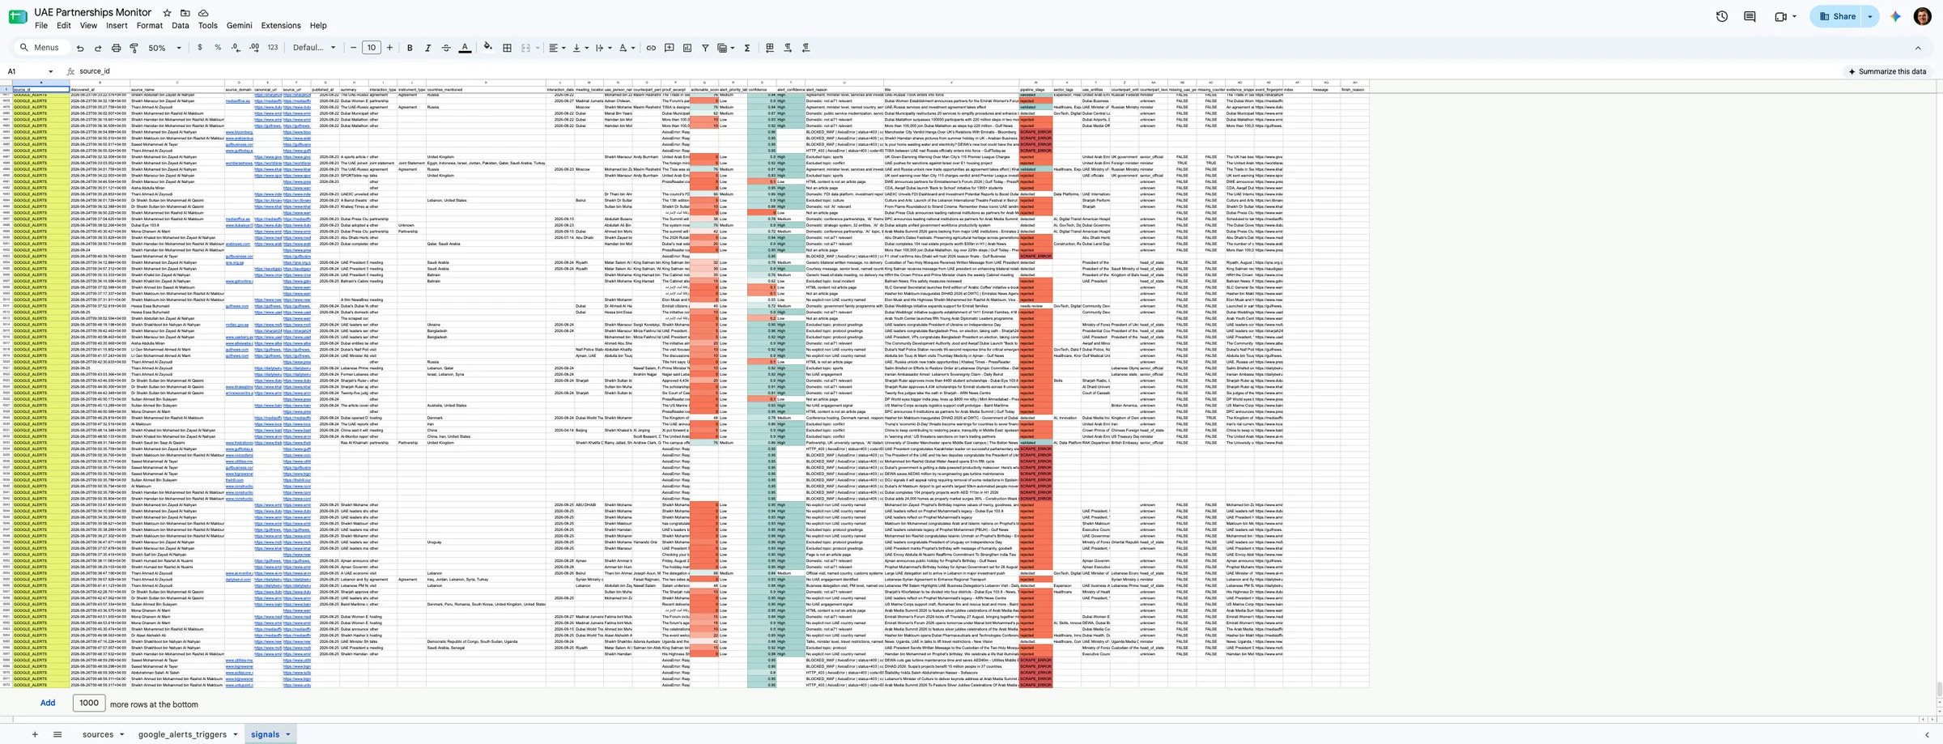Open the font family dropdown
Viewport: 1943px width, 744px height.
(x=314, y=48)
